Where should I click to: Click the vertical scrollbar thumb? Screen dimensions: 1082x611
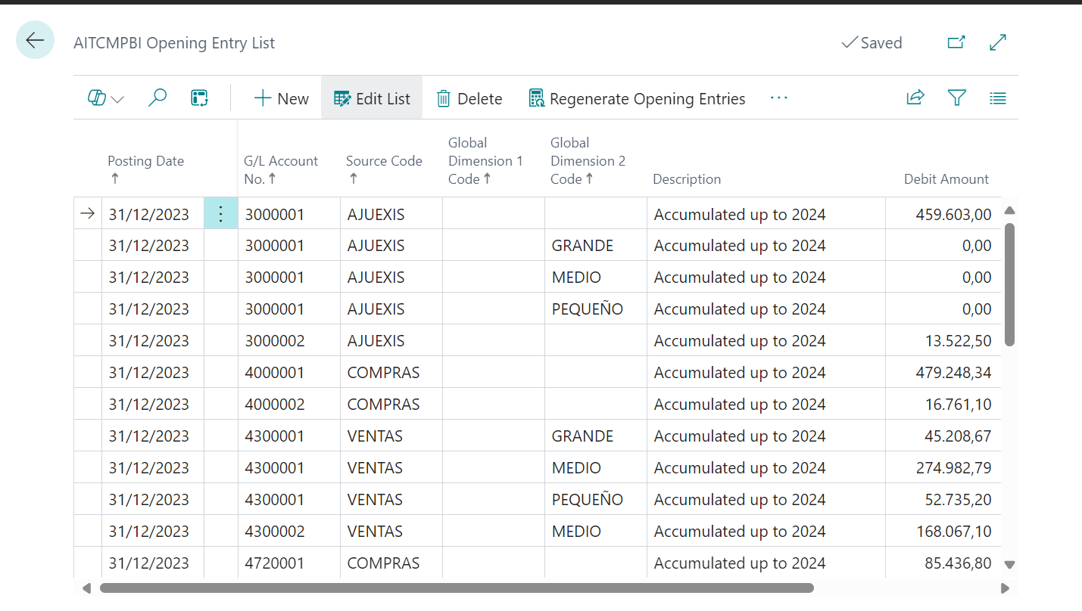[x=1009, y=284]
